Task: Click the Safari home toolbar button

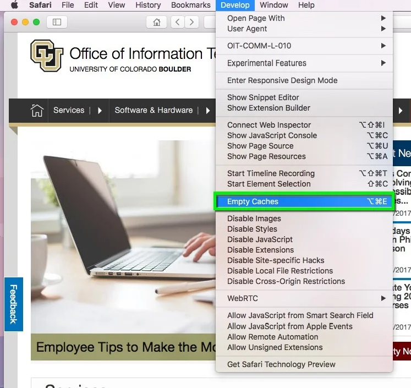Action: pyautogui.click(x=156, y=22)
